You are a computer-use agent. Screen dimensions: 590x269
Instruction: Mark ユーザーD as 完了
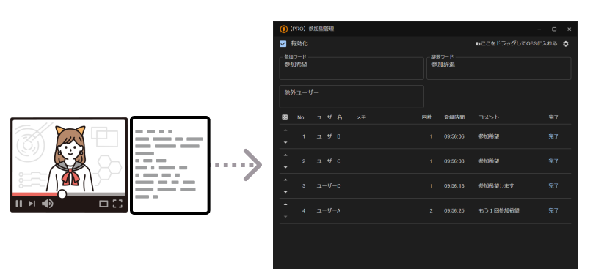tap(553, 185)
